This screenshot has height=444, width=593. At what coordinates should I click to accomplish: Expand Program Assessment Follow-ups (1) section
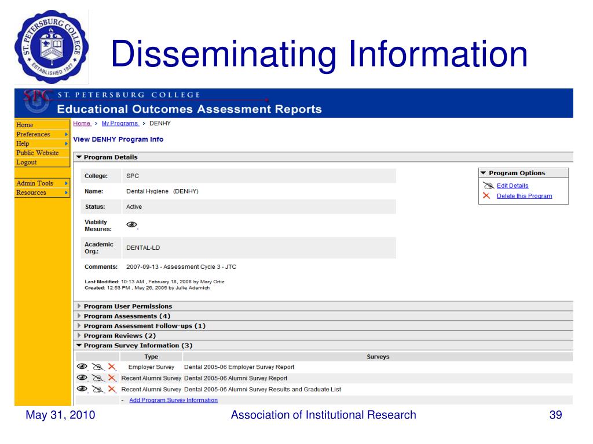point(79,326)
